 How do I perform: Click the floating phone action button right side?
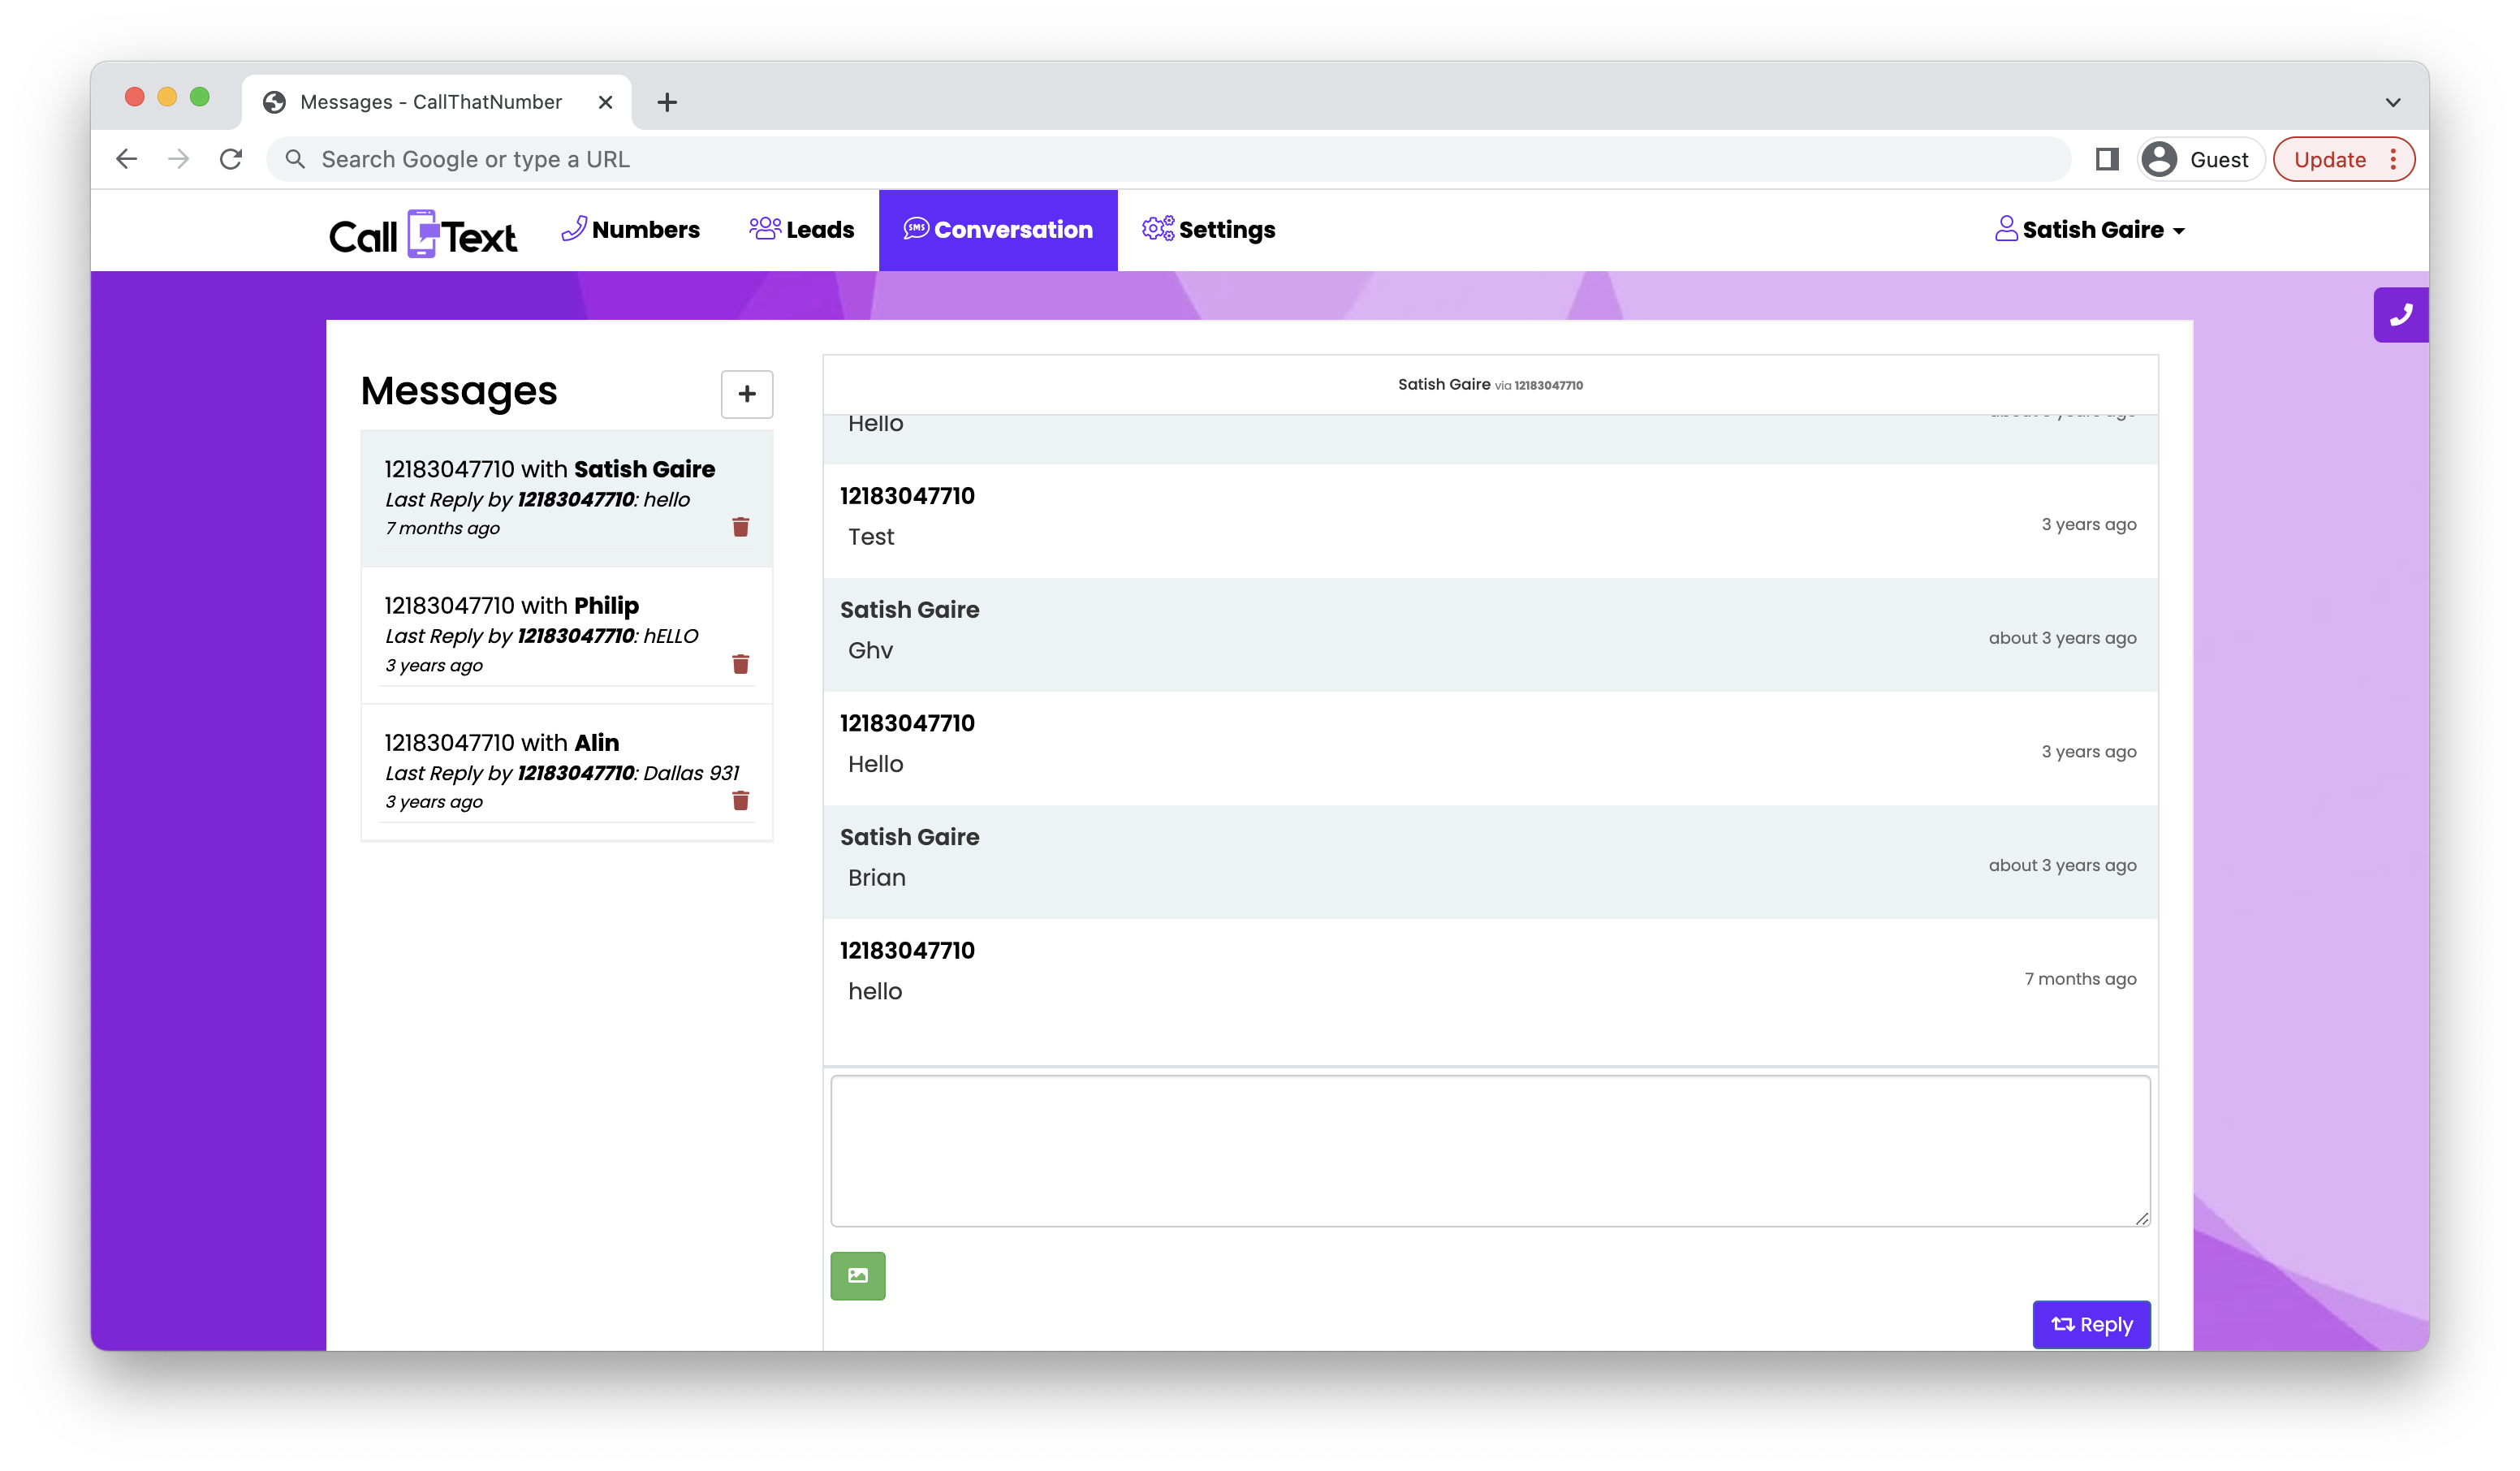click(x=2397, y=313)
